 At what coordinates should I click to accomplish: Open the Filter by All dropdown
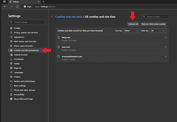coord(158,30)
